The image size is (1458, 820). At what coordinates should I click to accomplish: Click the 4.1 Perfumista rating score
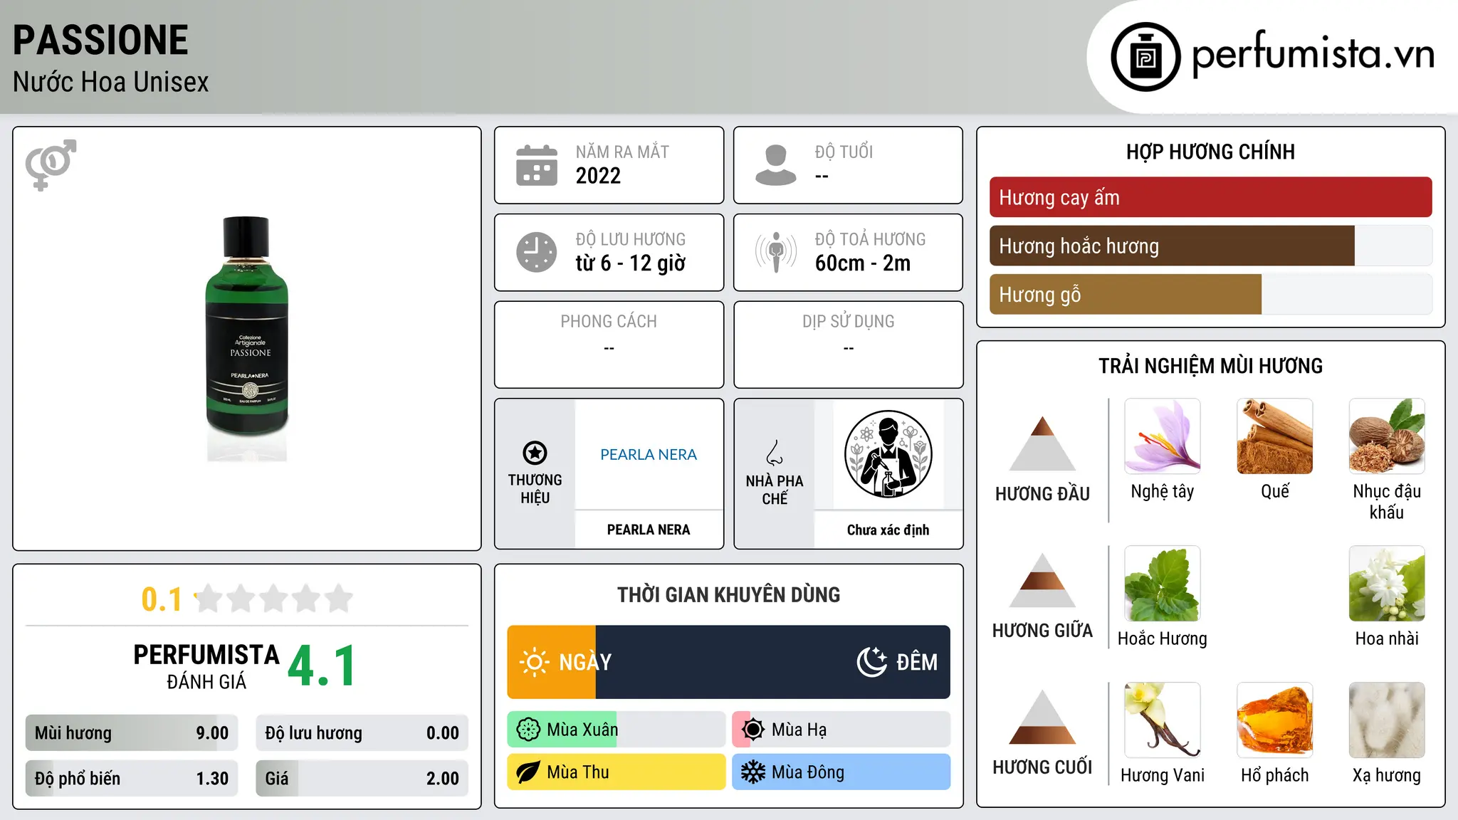click(322, 666)
